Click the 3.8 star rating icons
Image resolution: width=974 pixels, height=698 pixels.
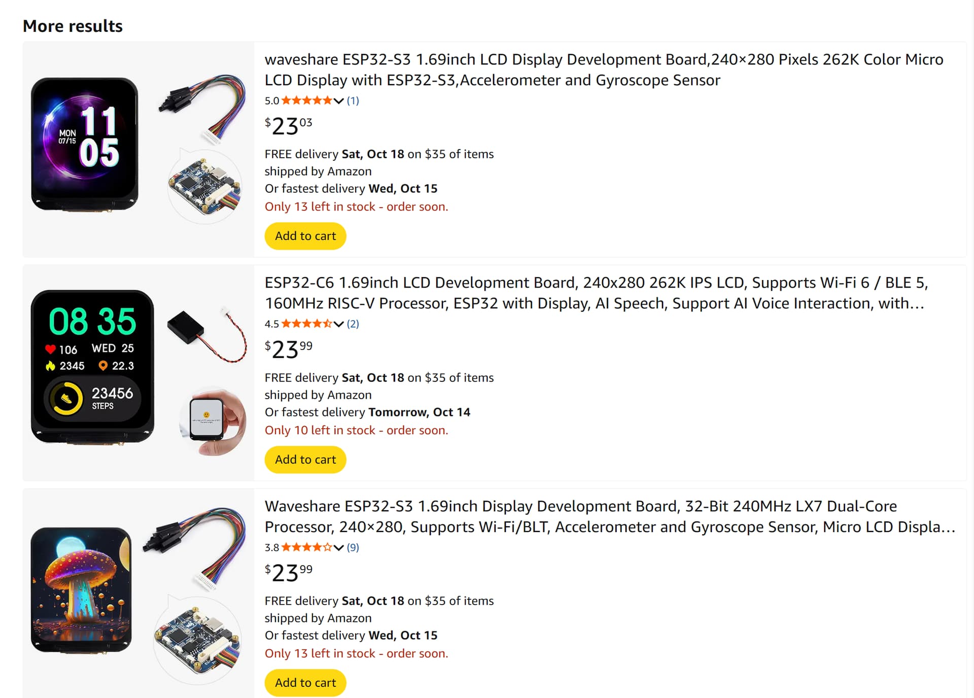click(306, 547)
